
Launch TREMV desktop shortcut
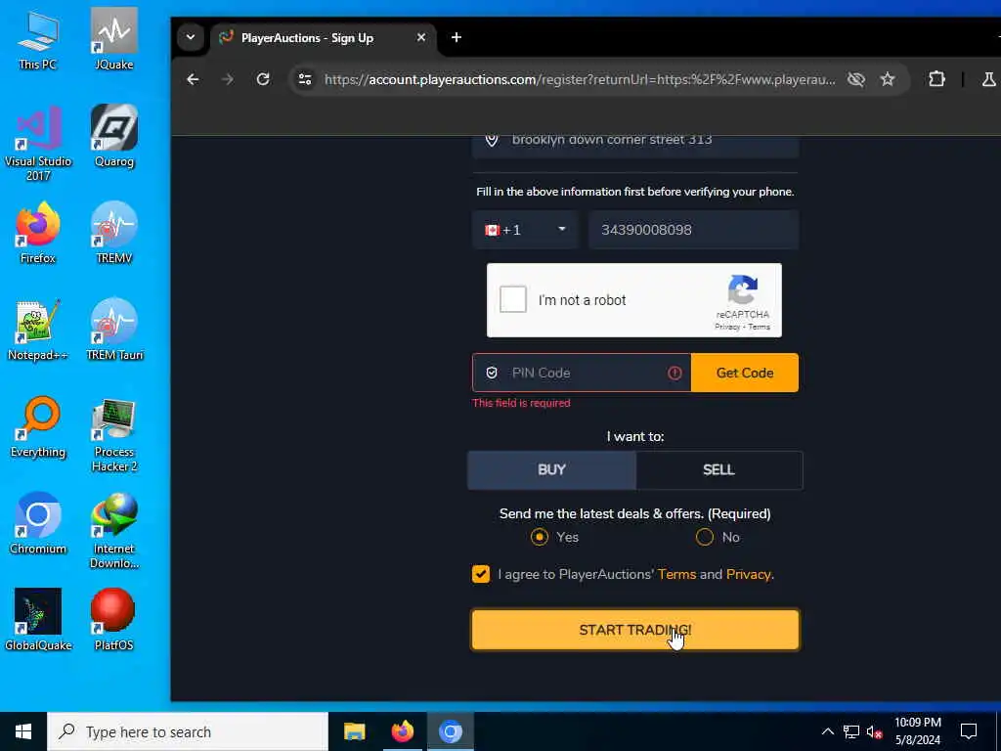click(x=113, y=233)
